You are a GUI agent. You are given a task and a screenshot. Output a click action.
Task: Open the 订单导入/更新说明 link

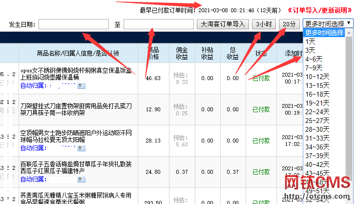(320, 10)
